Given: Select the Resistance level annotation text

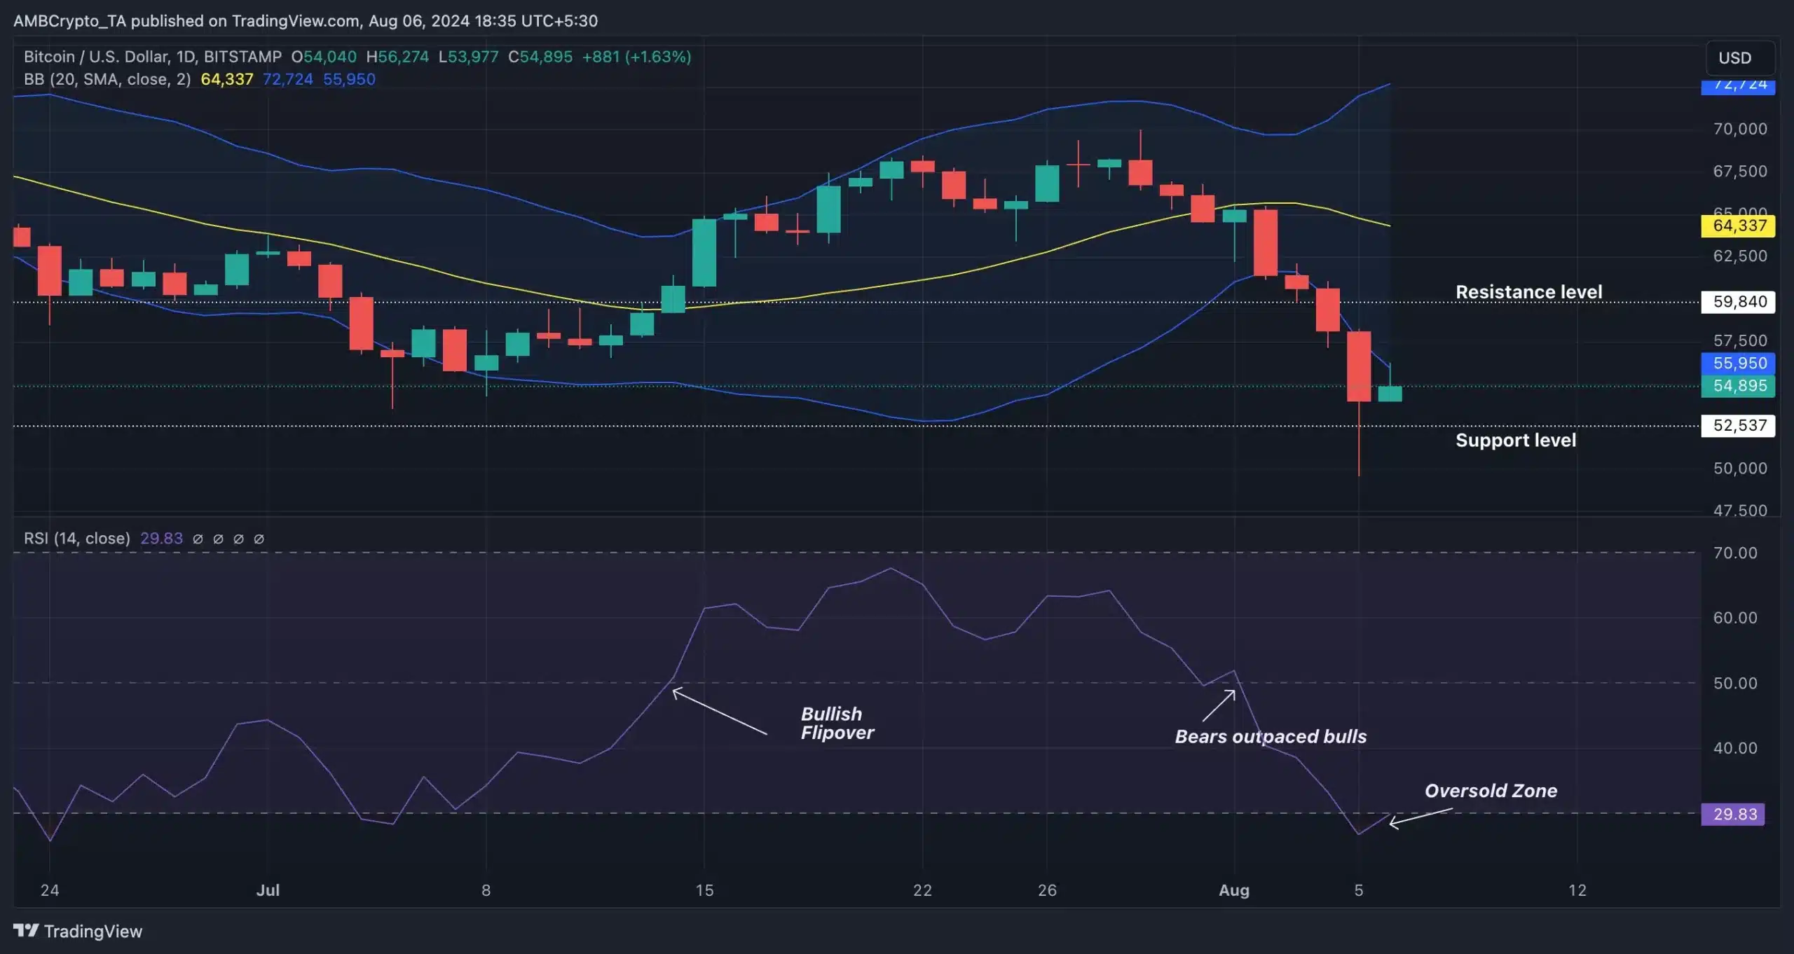Looking at the screenshot, I should coord(1528,292).
